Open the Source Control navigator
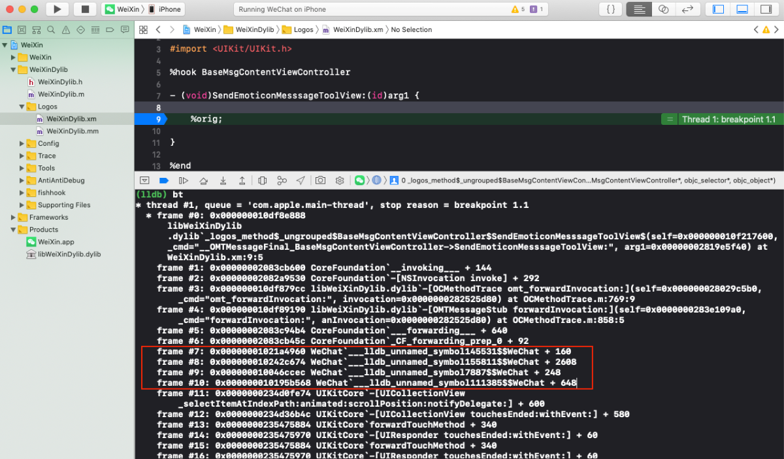Viewport: 784px width, 459px height. [22, 30]
